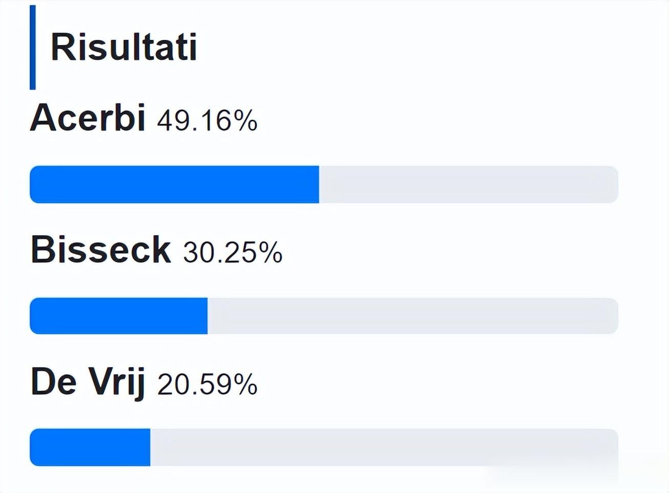Select the Acerbi option name
The height and width of the screenshot is (493, 669).
click(87, 118)
